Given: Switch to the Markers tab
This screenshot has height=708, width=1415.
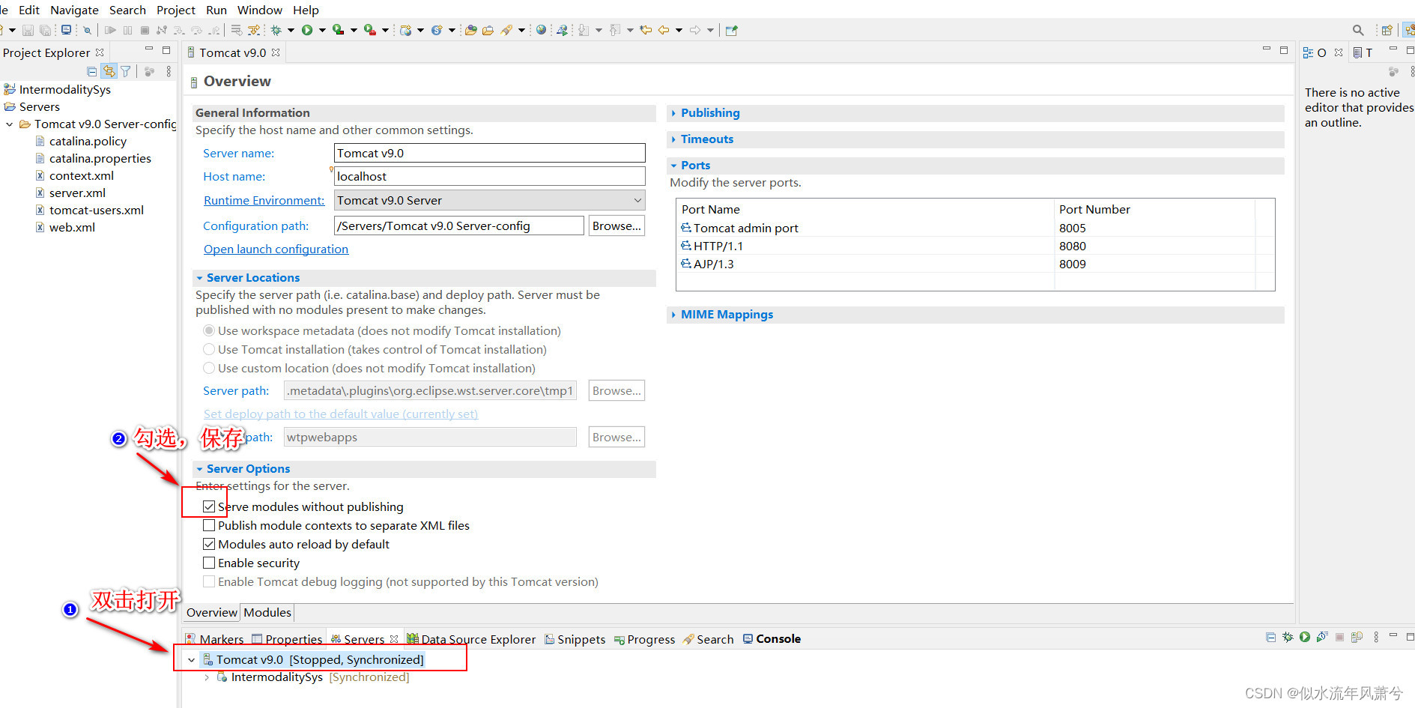Looking at the screenshot, I should tap(215, 639).
